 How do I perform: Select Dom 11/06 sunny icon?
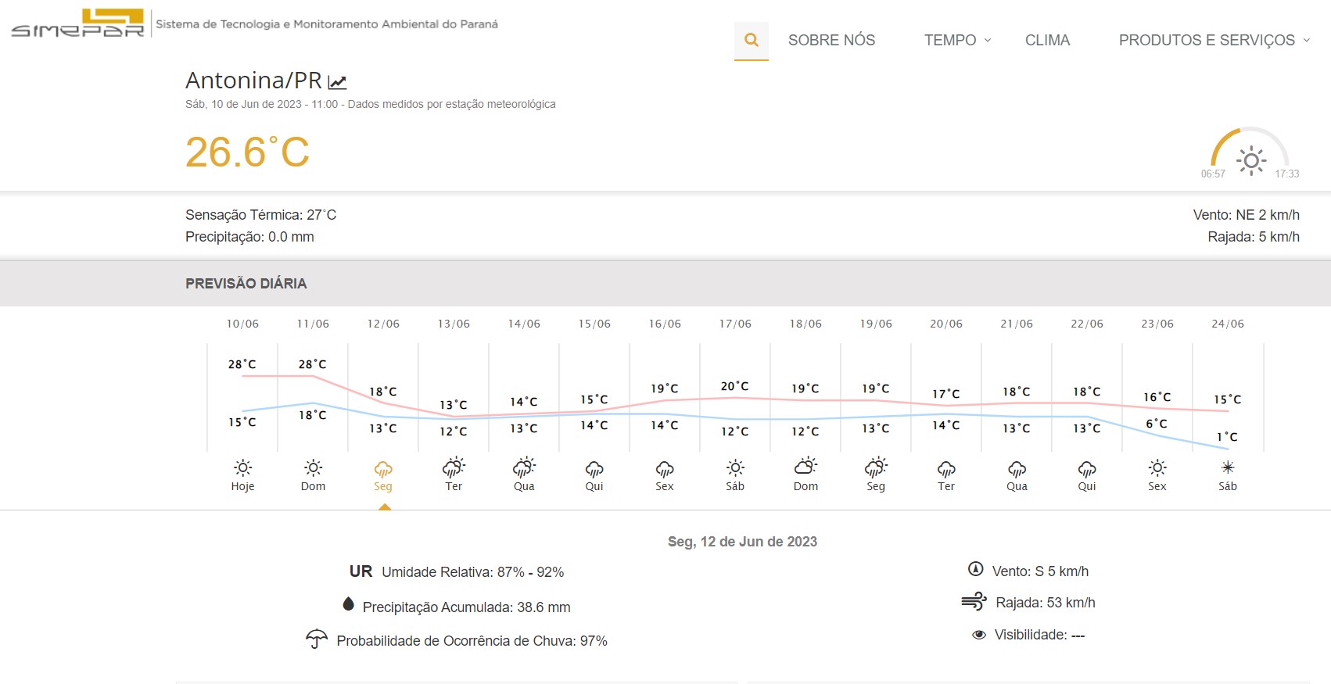click(x=313, y=467)
